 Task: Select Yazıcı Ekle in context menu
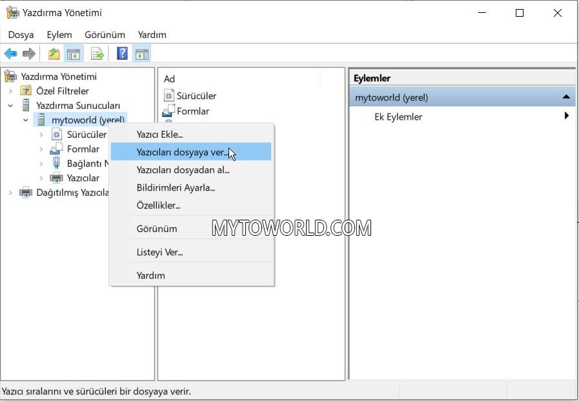tap(159, 134)
